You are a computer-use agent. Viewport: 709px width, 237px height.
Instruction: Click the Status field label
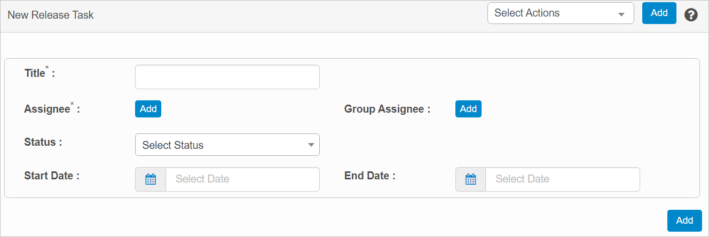coord(40,143)
